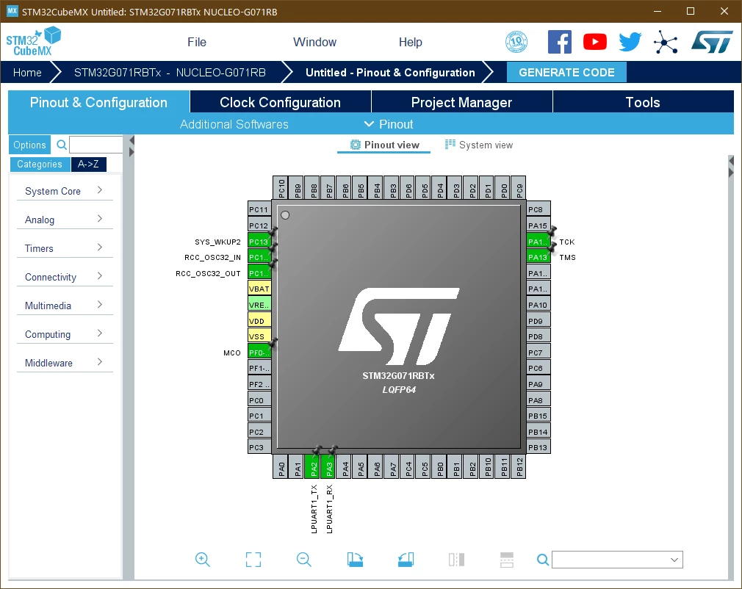Open the Twitter bird icon

pos(630,42)
